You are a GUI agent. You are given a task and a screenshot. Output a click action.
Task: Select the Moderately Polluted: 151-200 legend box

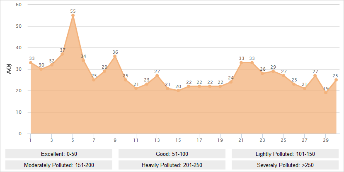point(59,165)
